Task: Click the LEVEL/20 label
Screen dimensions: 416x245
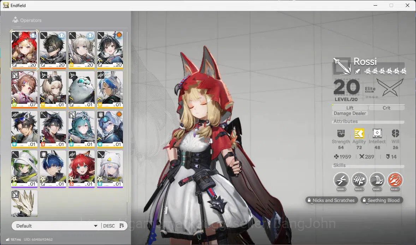Action: [346, 100]
